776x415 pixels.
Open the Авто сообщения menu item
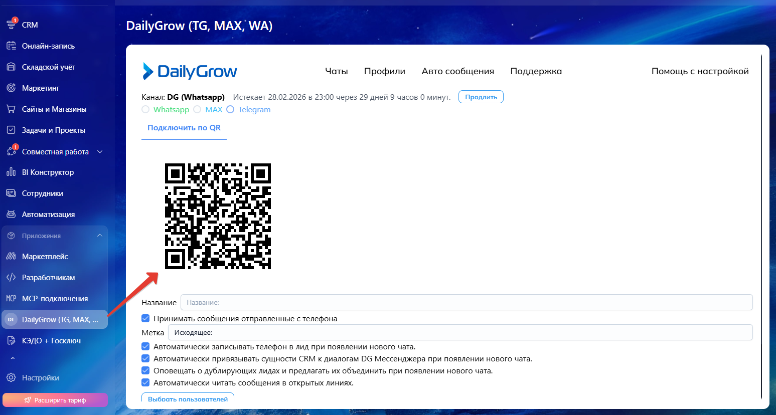tap(457, 71)
